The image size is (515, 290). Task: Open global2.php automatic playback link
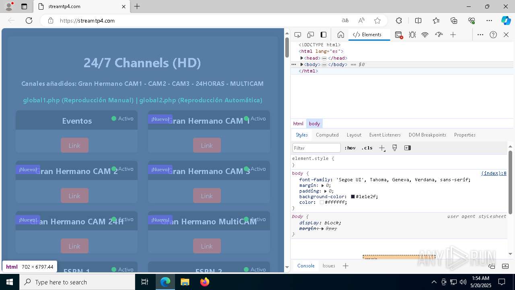coord(201,100)
